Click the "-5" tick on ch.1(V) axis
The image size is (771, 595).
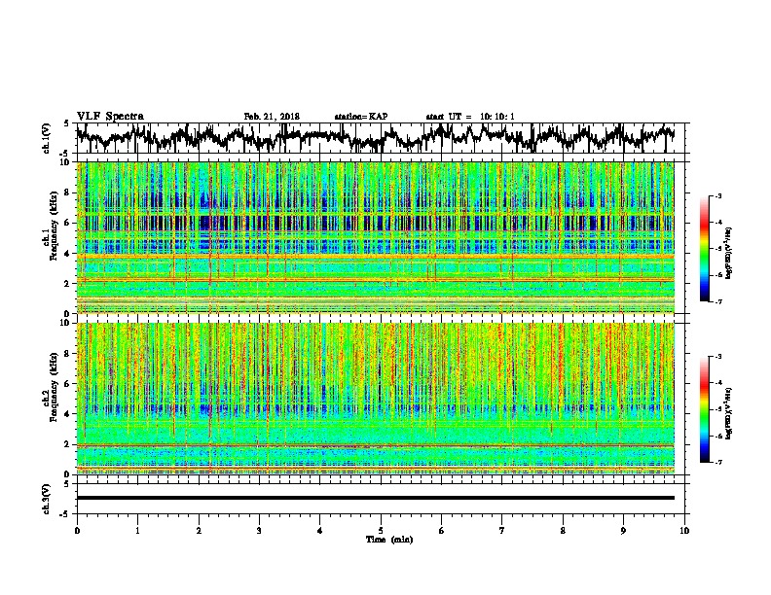(65, 154)
